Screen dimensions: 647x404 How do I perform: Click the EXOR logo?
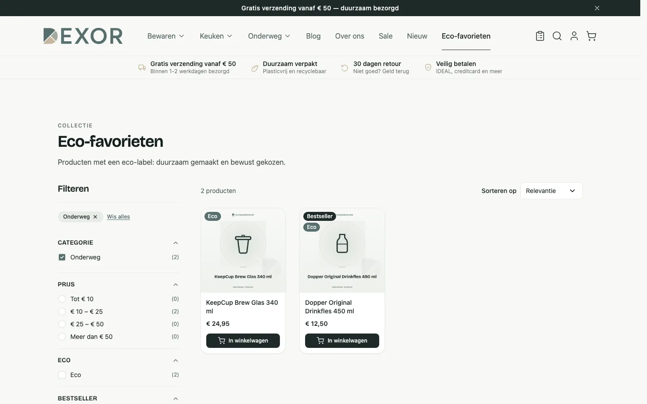pos(83,36)
